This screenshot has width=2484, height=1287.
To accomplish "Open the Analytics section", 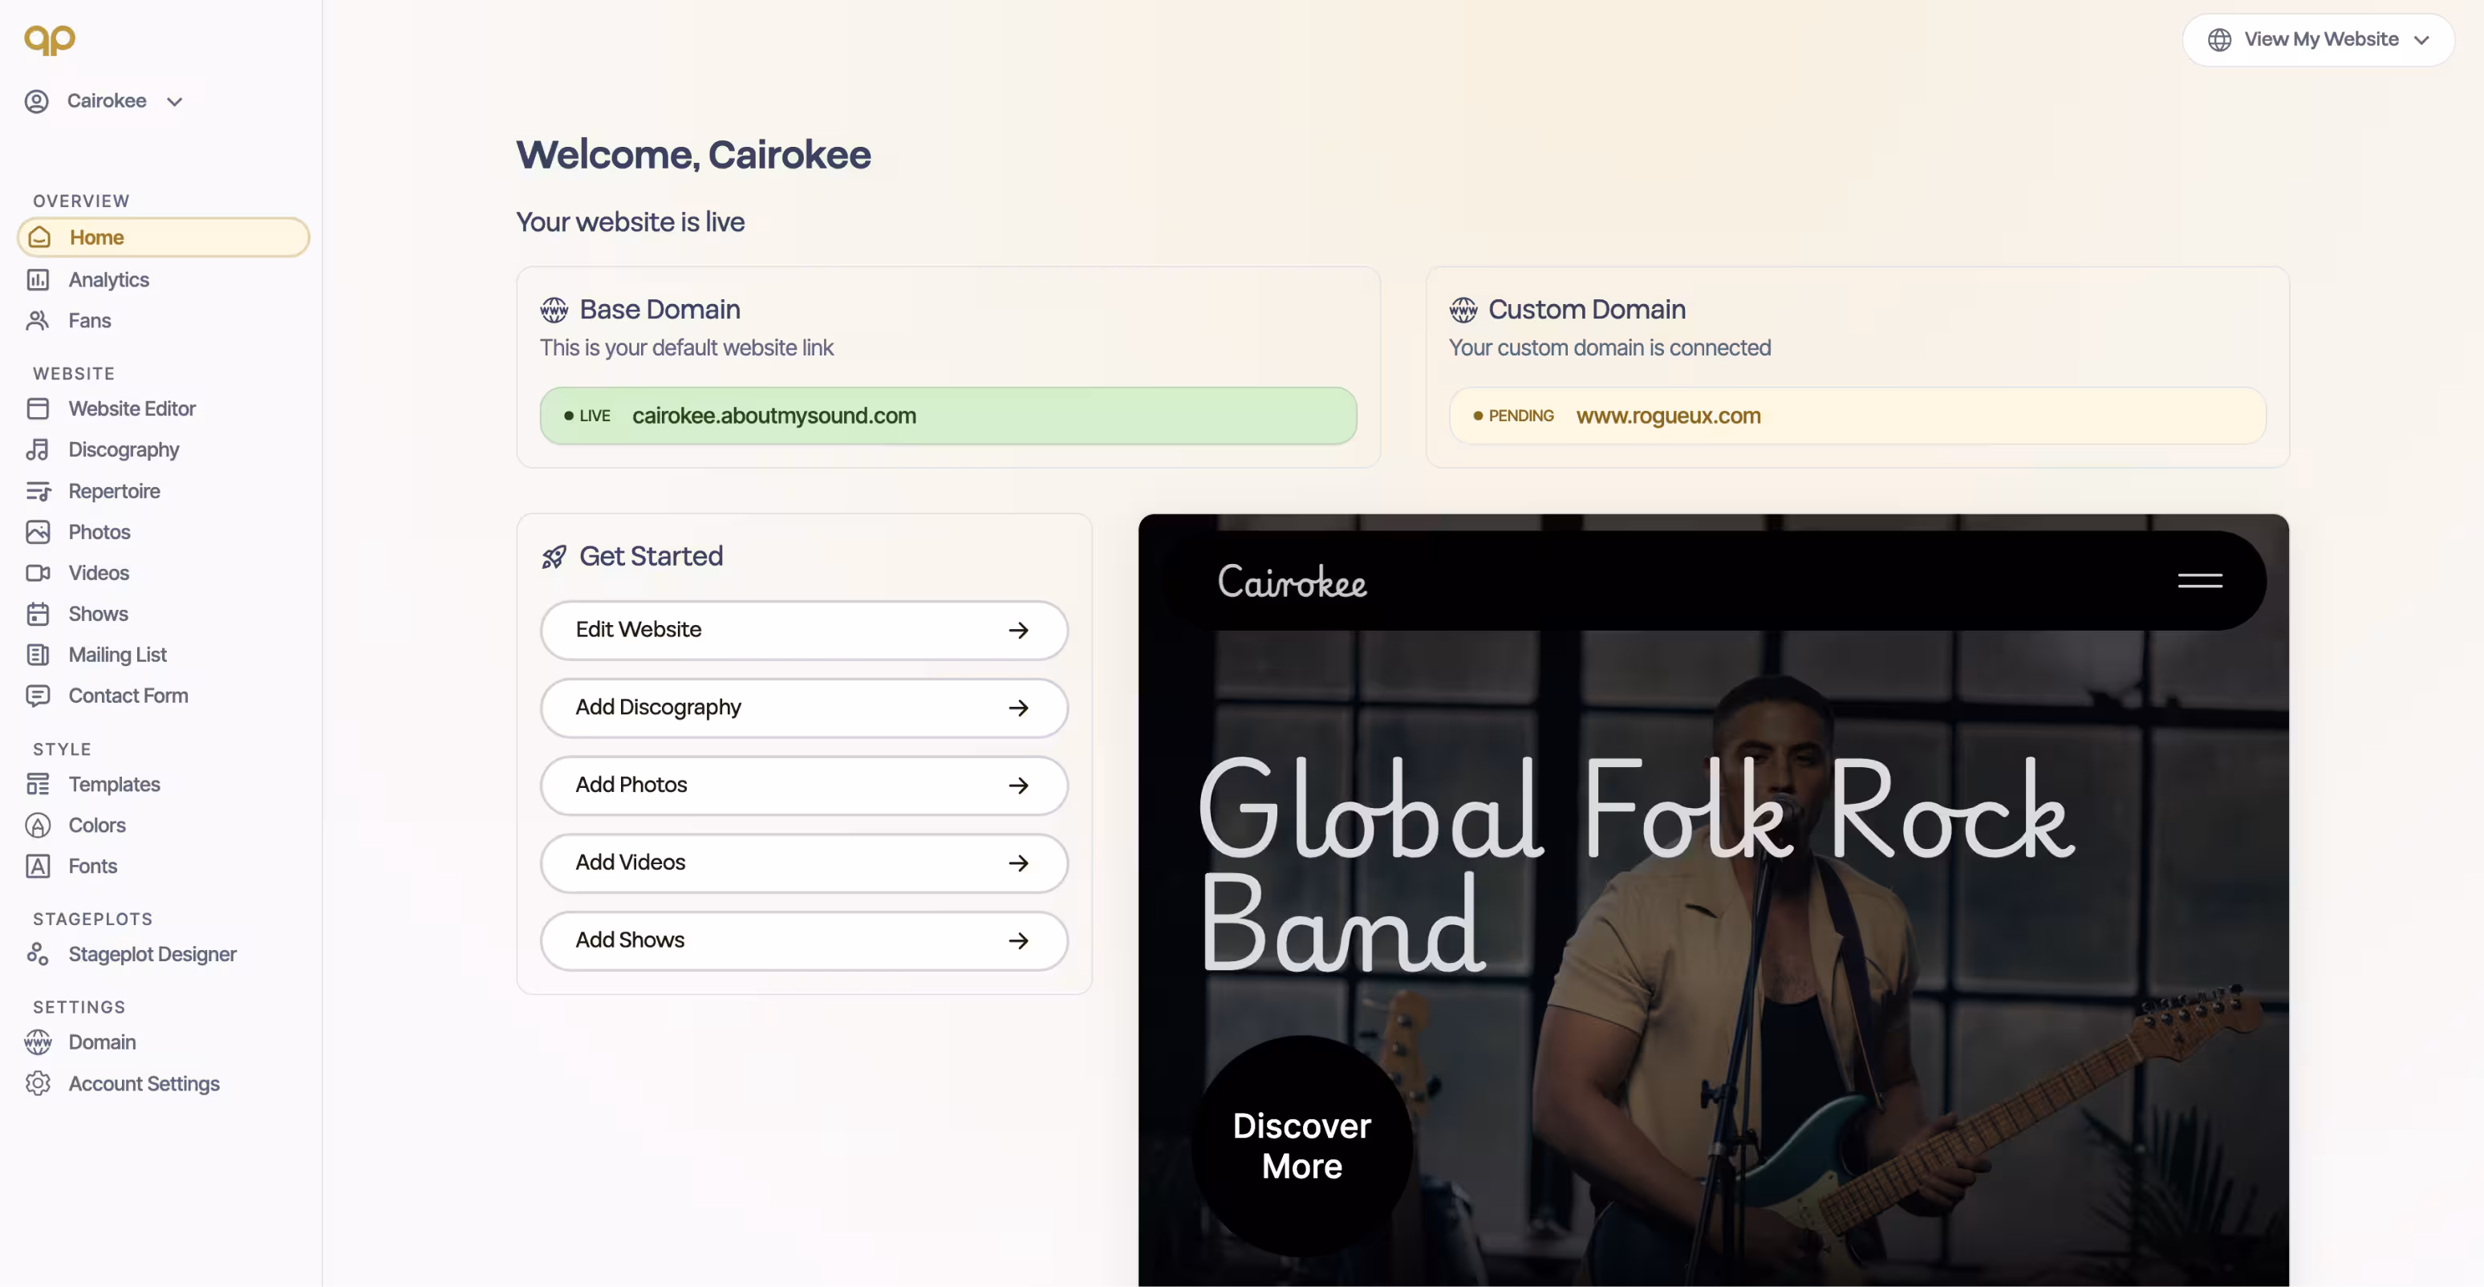I will coord(109,279).
